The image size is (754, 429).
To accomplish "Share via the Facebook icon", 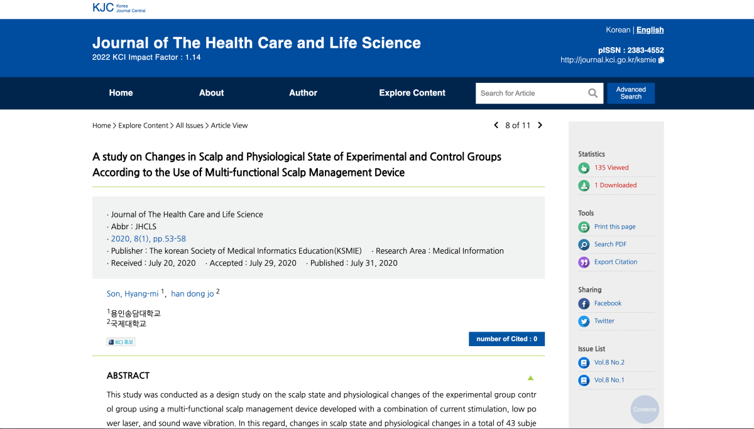I will pos(584,303).
